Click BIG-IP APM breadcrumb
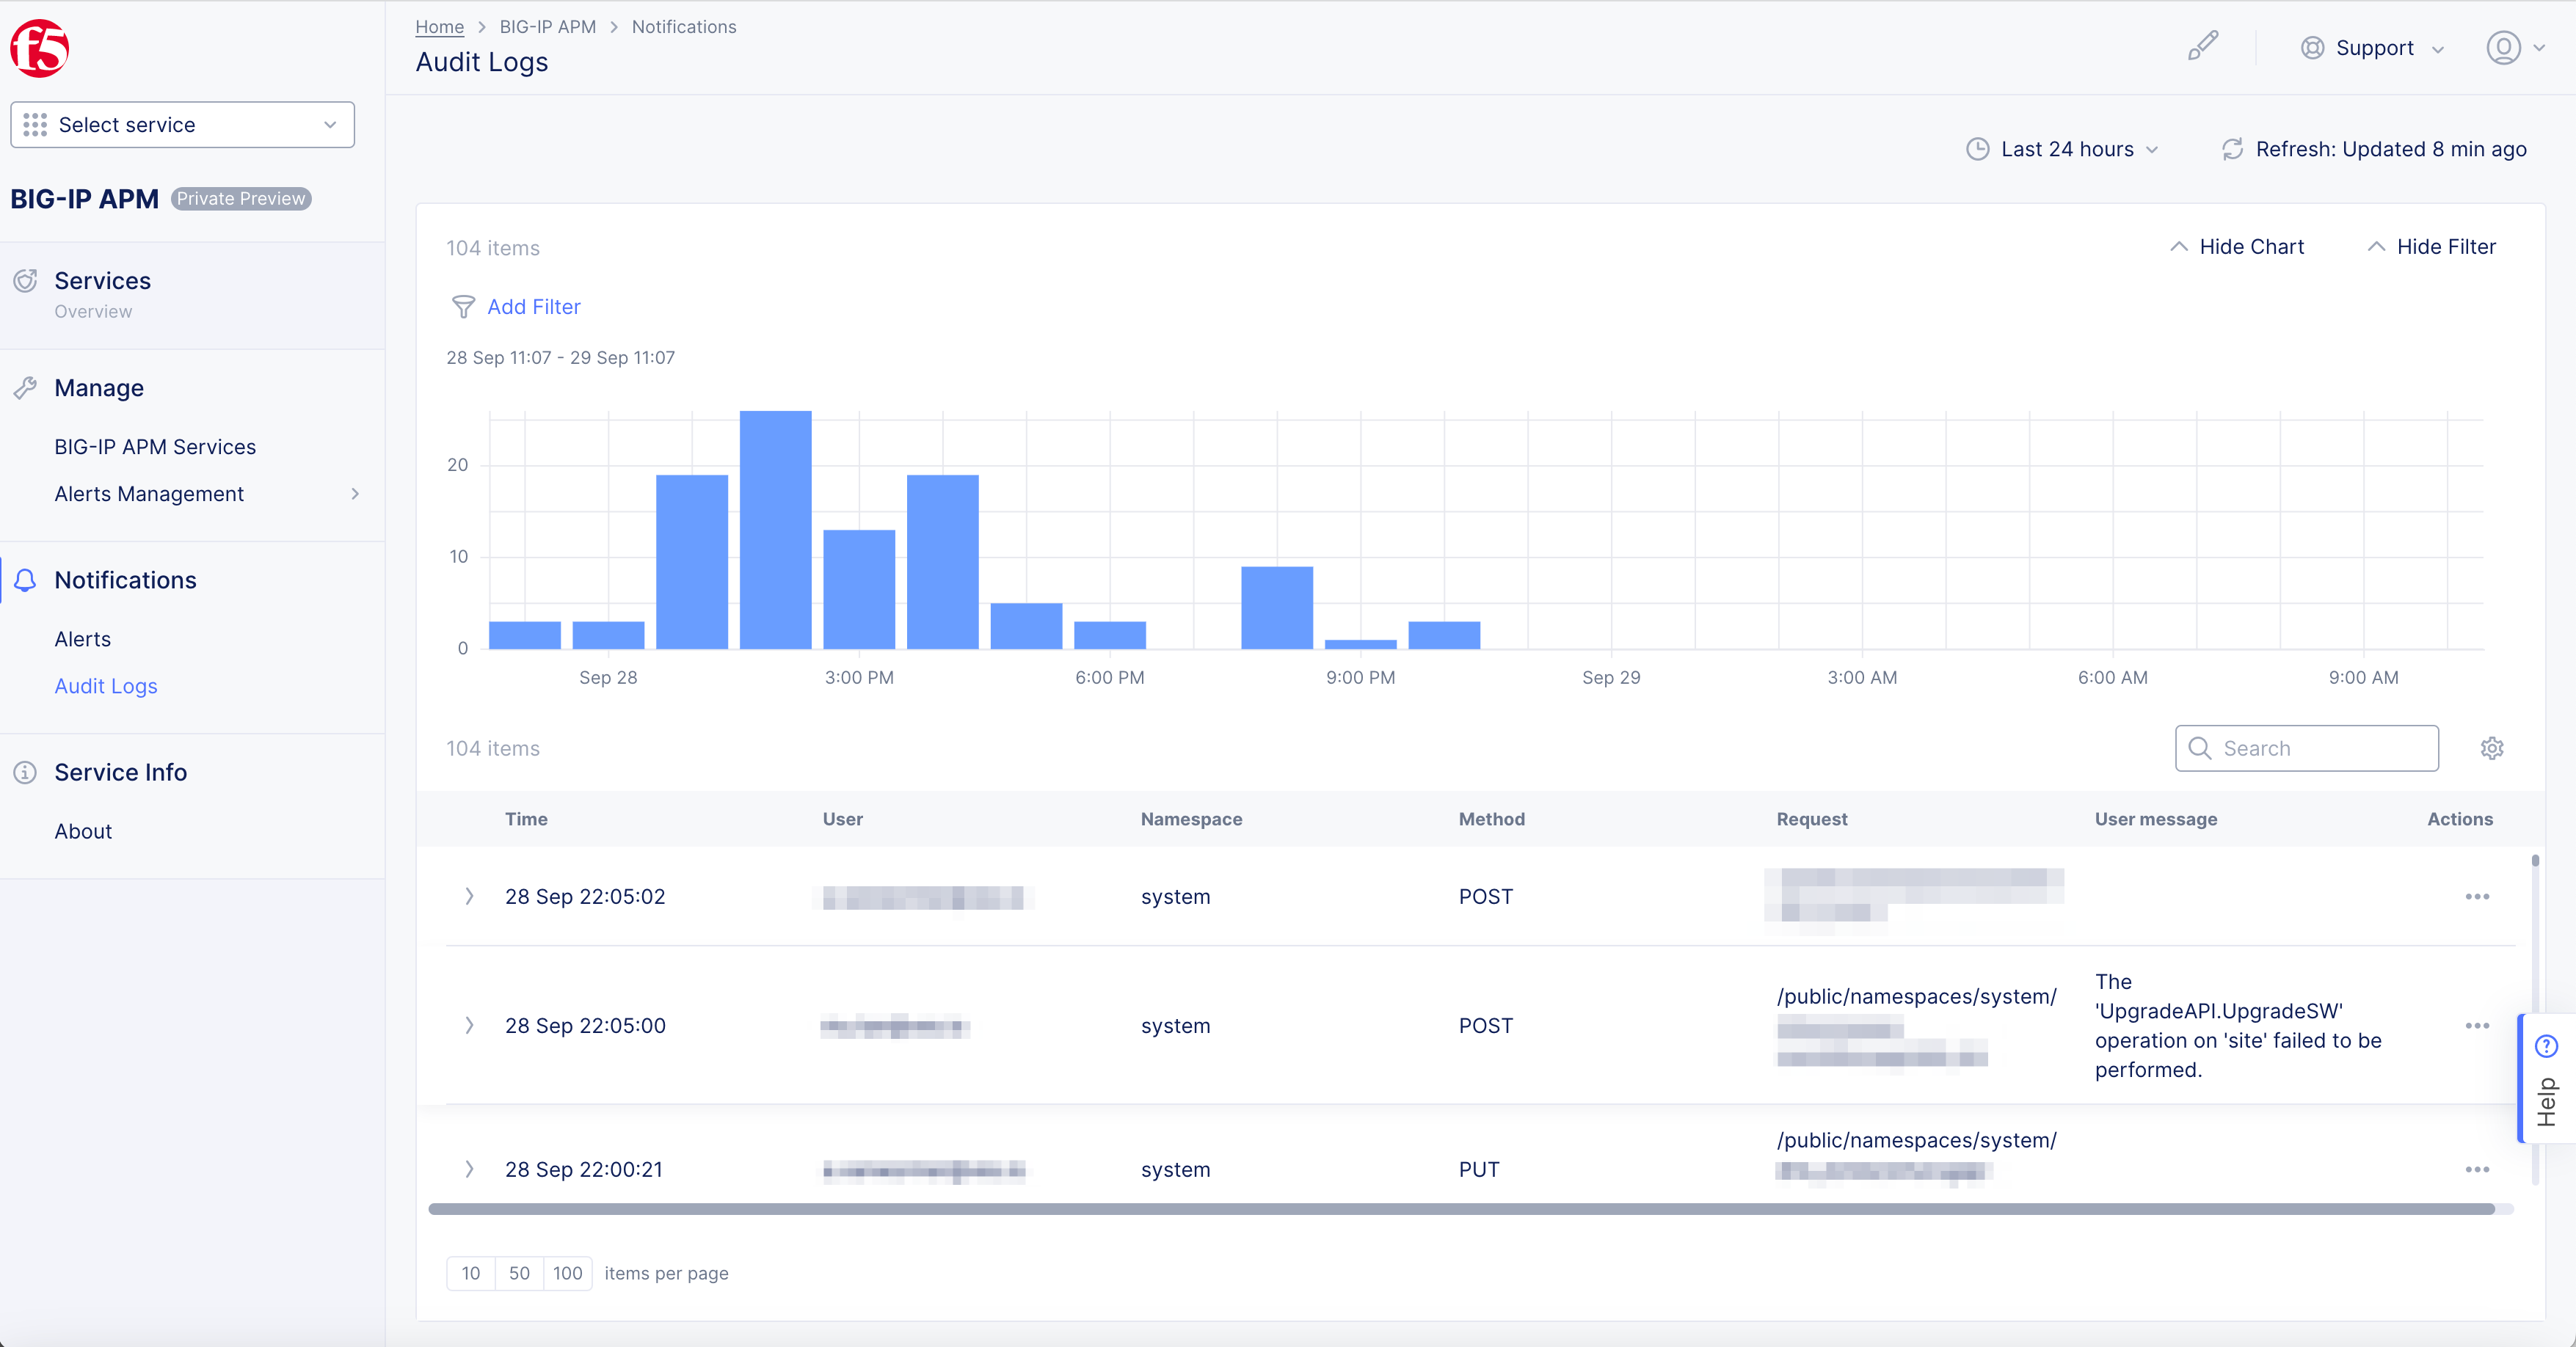 (x=548, y=27)
